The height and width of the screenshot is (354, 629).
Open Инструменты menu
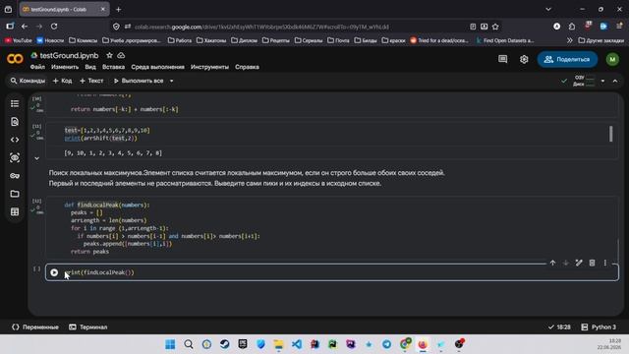(x=209, y=67)
